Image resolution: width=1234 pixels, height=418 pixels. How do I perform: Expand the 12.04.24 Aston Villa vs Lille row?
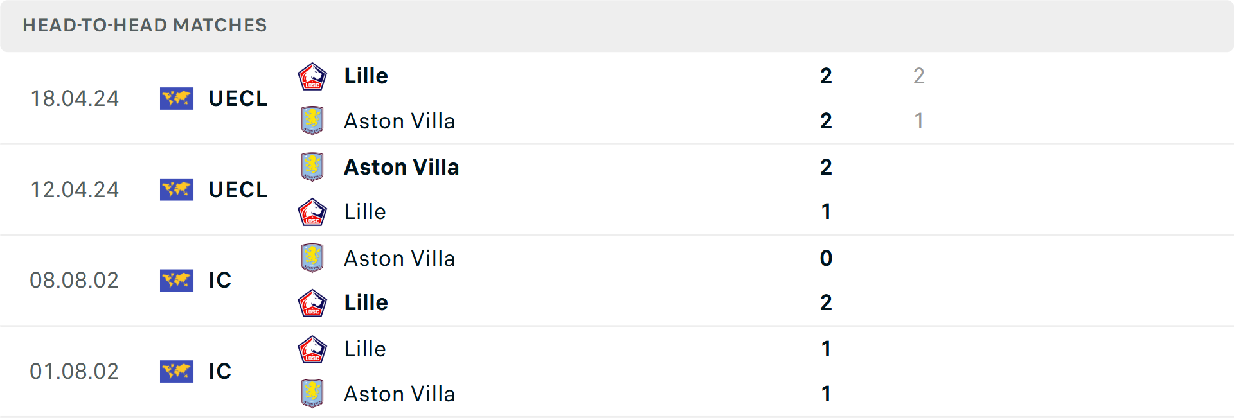point(617,189)
